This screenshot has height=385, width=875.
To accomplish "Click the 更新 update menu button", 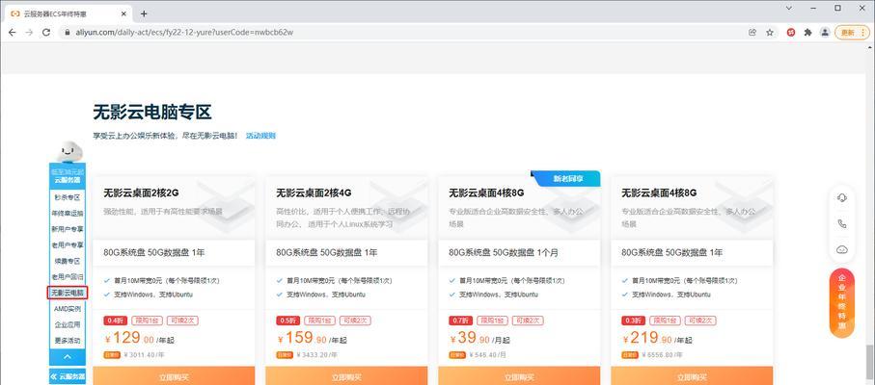I will tap(852, 33).
